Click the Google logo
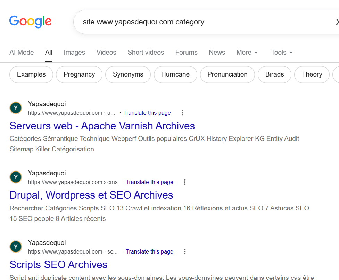 (x=30, y=22)
